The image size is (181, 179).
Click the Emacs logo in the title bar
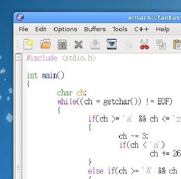(x=20, y=18)
